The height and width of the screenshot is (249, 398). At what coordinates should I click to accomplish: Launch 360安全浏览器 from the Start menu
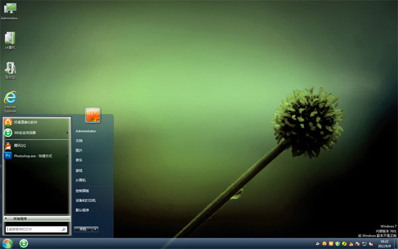click(x=36, y=133)
